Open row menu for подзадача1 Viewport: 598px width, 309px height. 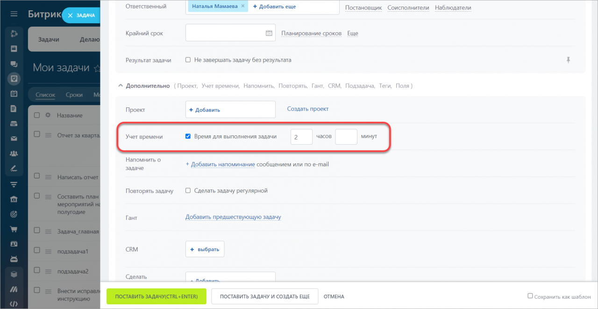[48, 252]
